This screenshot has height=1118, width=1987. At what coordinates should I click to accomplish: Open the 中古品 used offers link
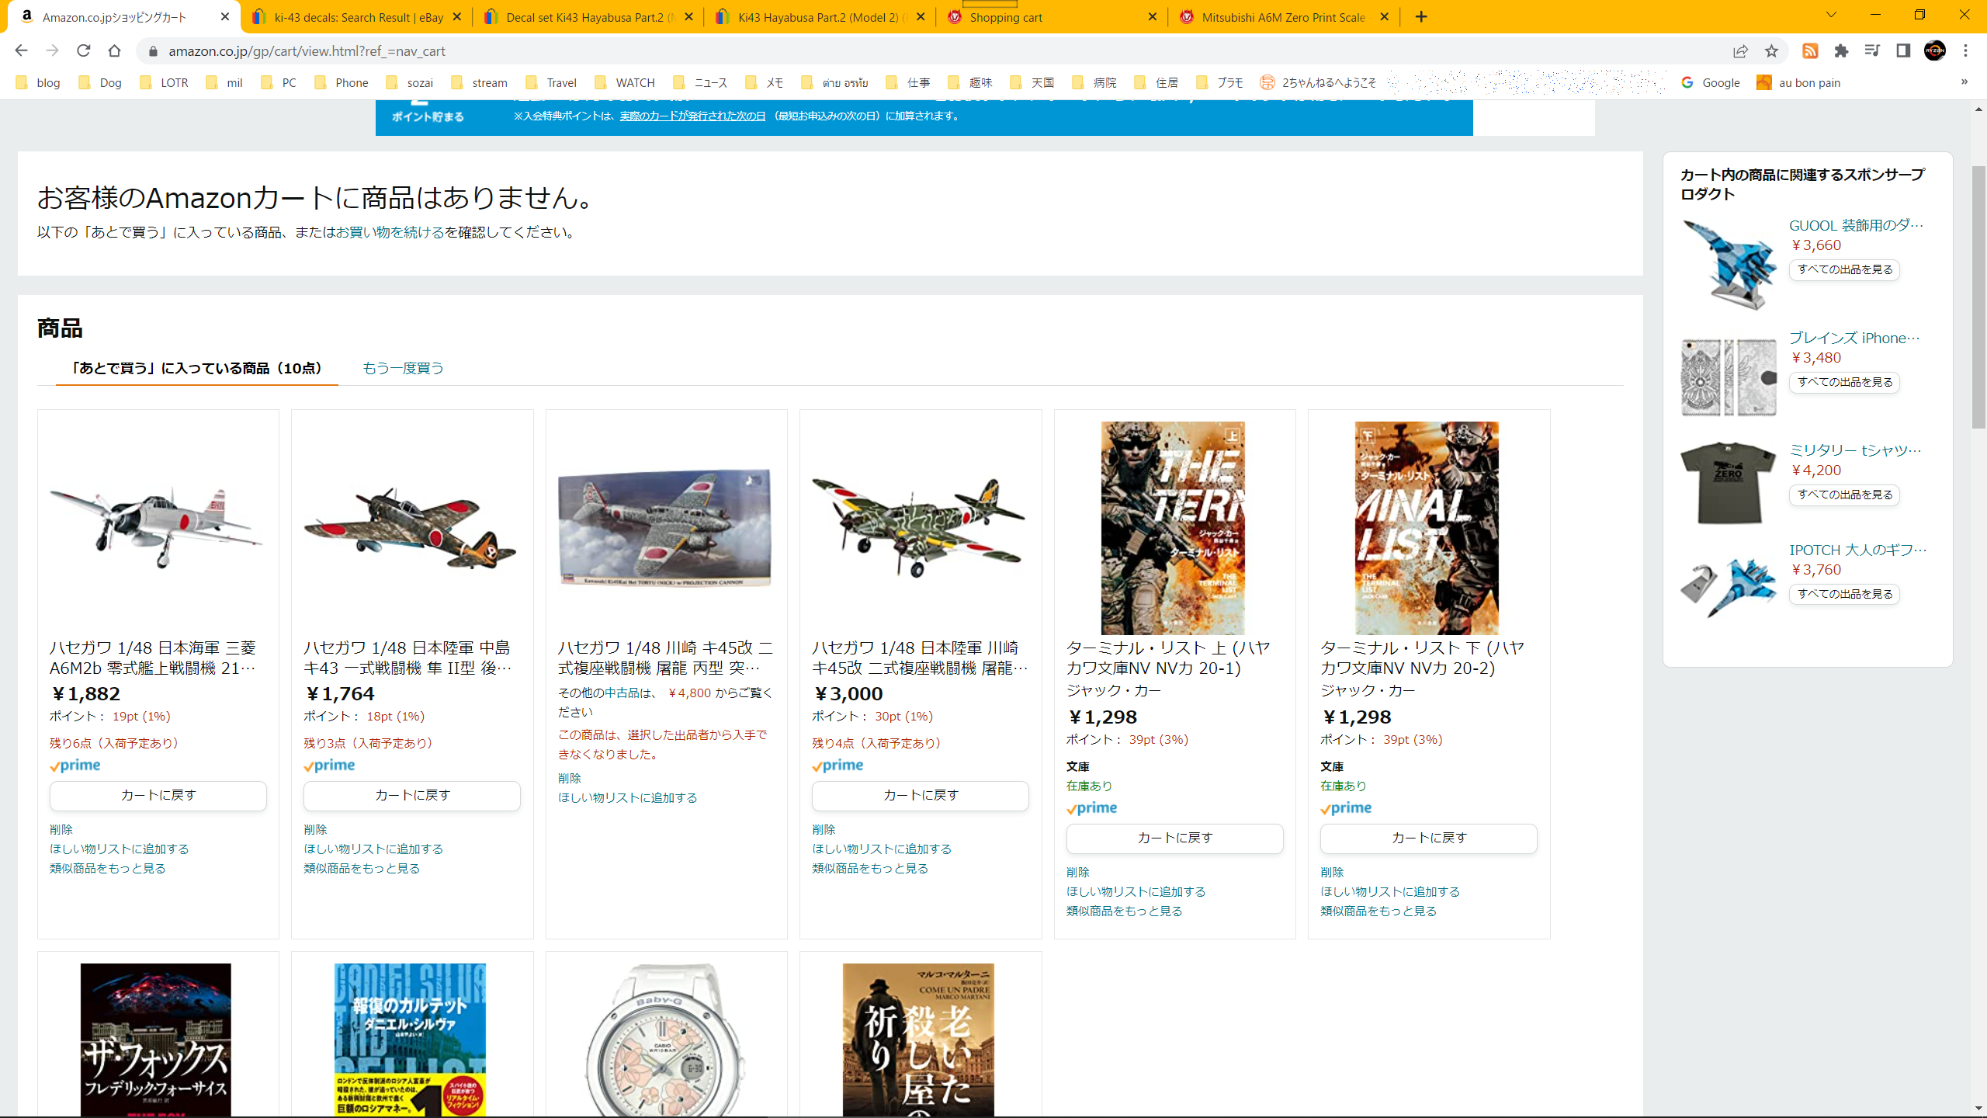pos(622,693)
